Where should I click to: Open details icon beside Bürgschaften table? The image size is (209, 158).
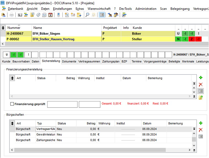click(x=201, y=137)
